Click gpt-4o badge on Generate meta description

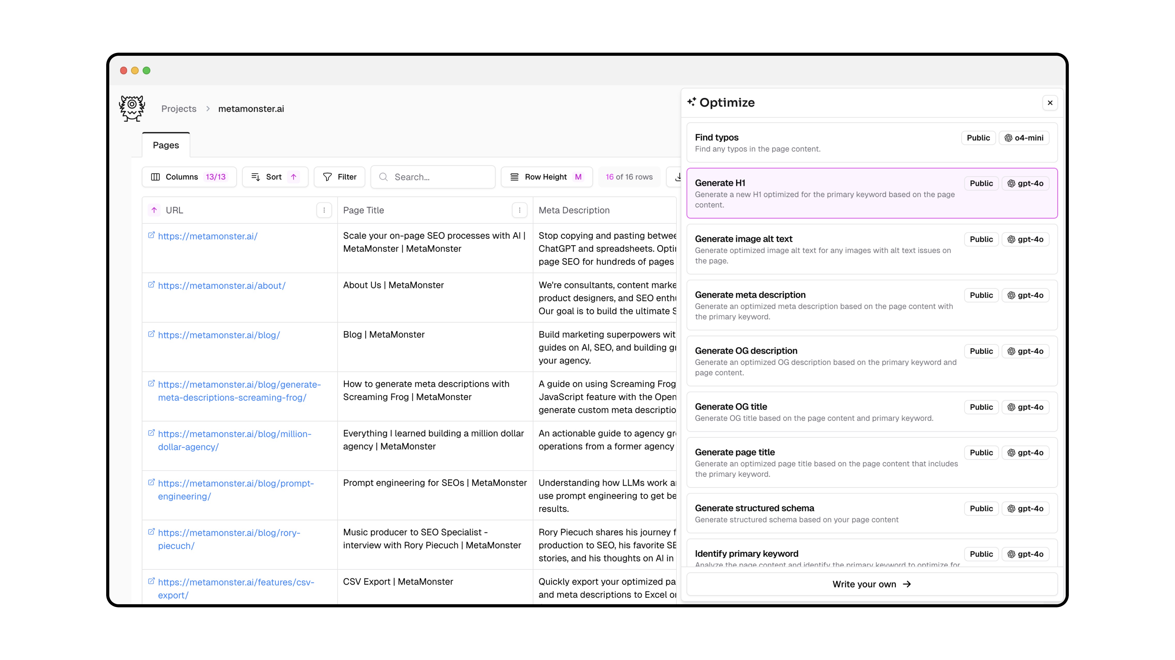(x=1025, y=296)
